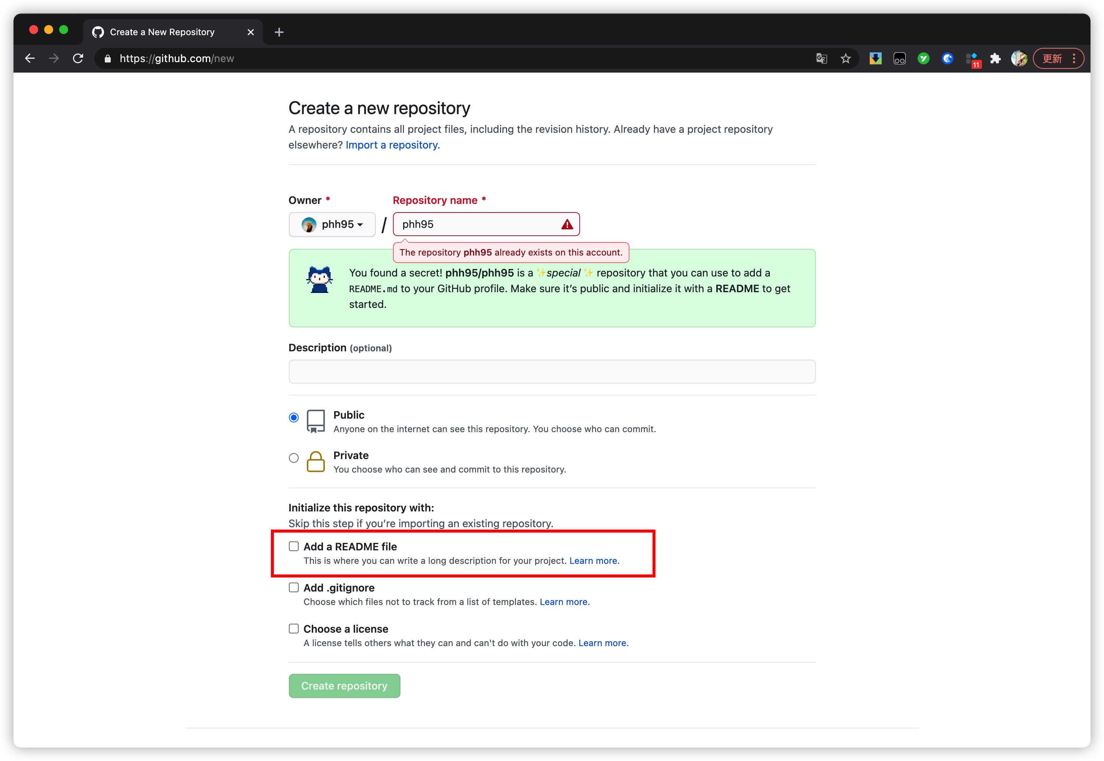This screenshot has height=761, width=1104.
Task: Click the GitHub favicon on tab
Action: tap(98, 32)
